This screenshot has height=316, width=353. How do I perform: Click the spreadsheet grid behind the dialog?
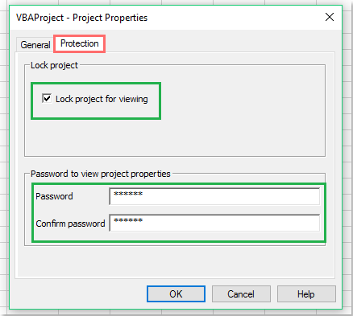point(347,161)
